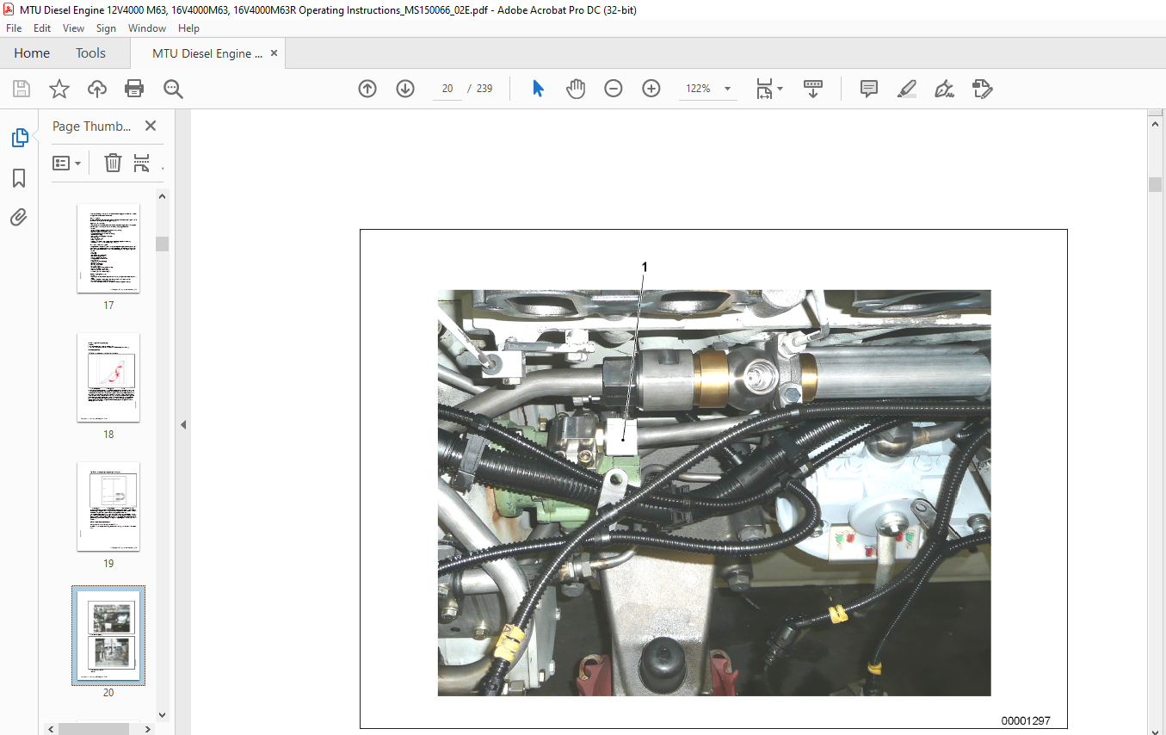This screenshot has width=1166, height=735.
Task: Choose the Selection arrow tool
Action: click(539, 89)
